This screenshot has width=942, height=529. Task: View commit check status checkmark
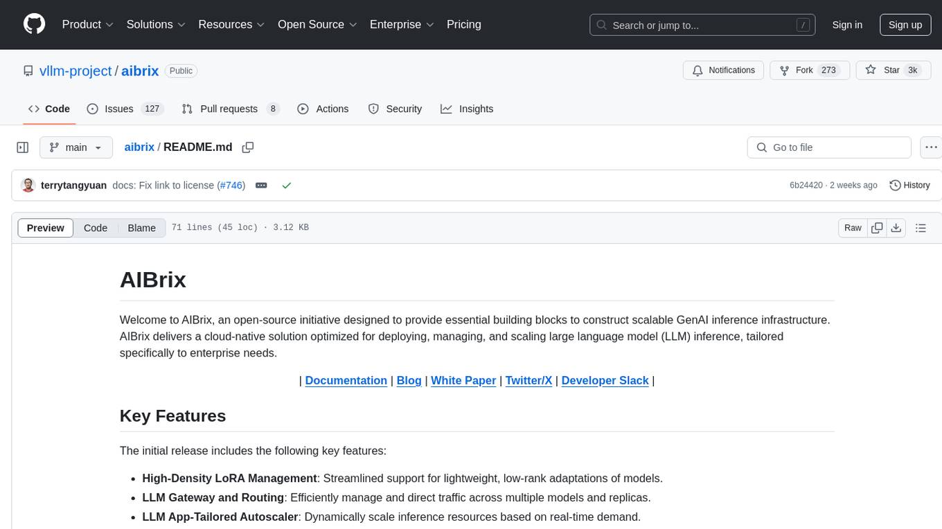tap(287, 186)
